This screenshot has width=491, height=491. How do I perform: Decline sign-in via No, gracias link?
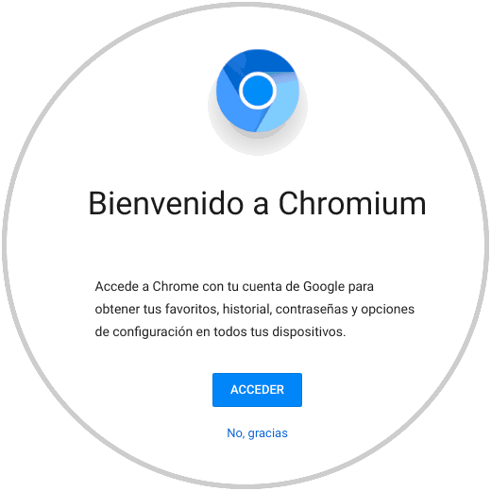coord(257,433)
